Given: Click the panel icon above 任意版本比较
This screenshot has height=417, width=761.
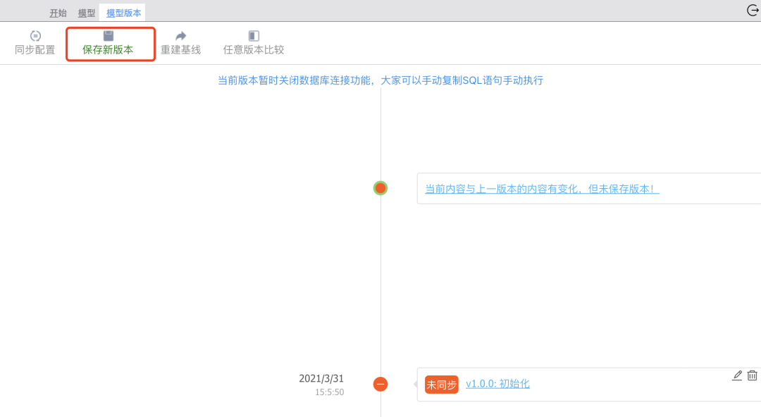Looking at the screenshot, I should coord(252,35).
